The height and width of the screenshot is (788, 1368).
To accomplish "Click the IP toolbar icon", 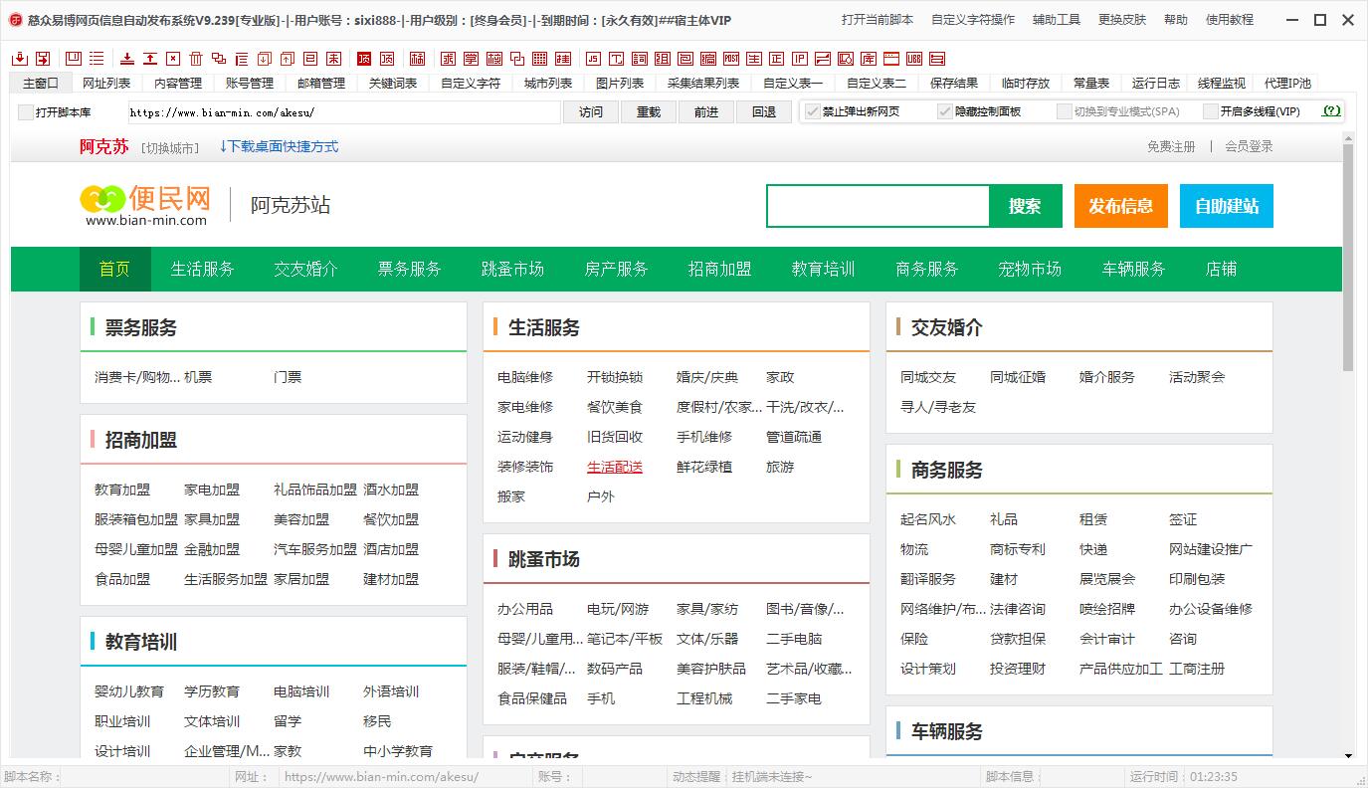I will pos(800,59).
